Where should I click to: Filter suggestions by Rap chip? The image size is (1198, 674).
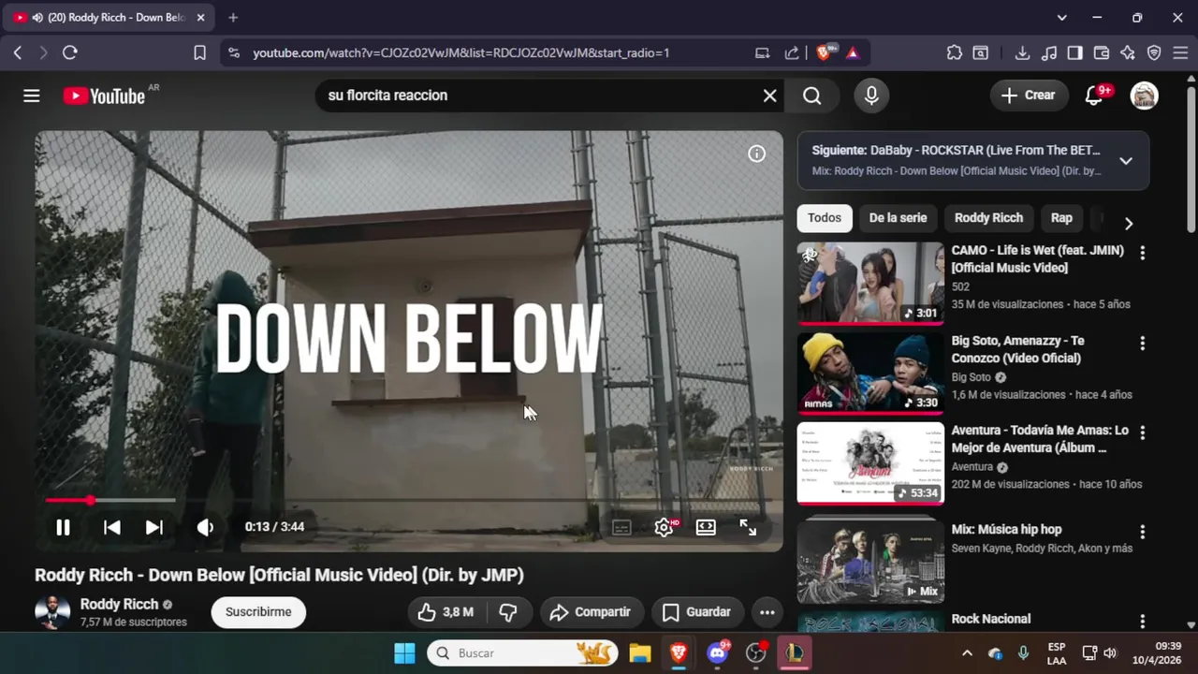point(1061,218)
